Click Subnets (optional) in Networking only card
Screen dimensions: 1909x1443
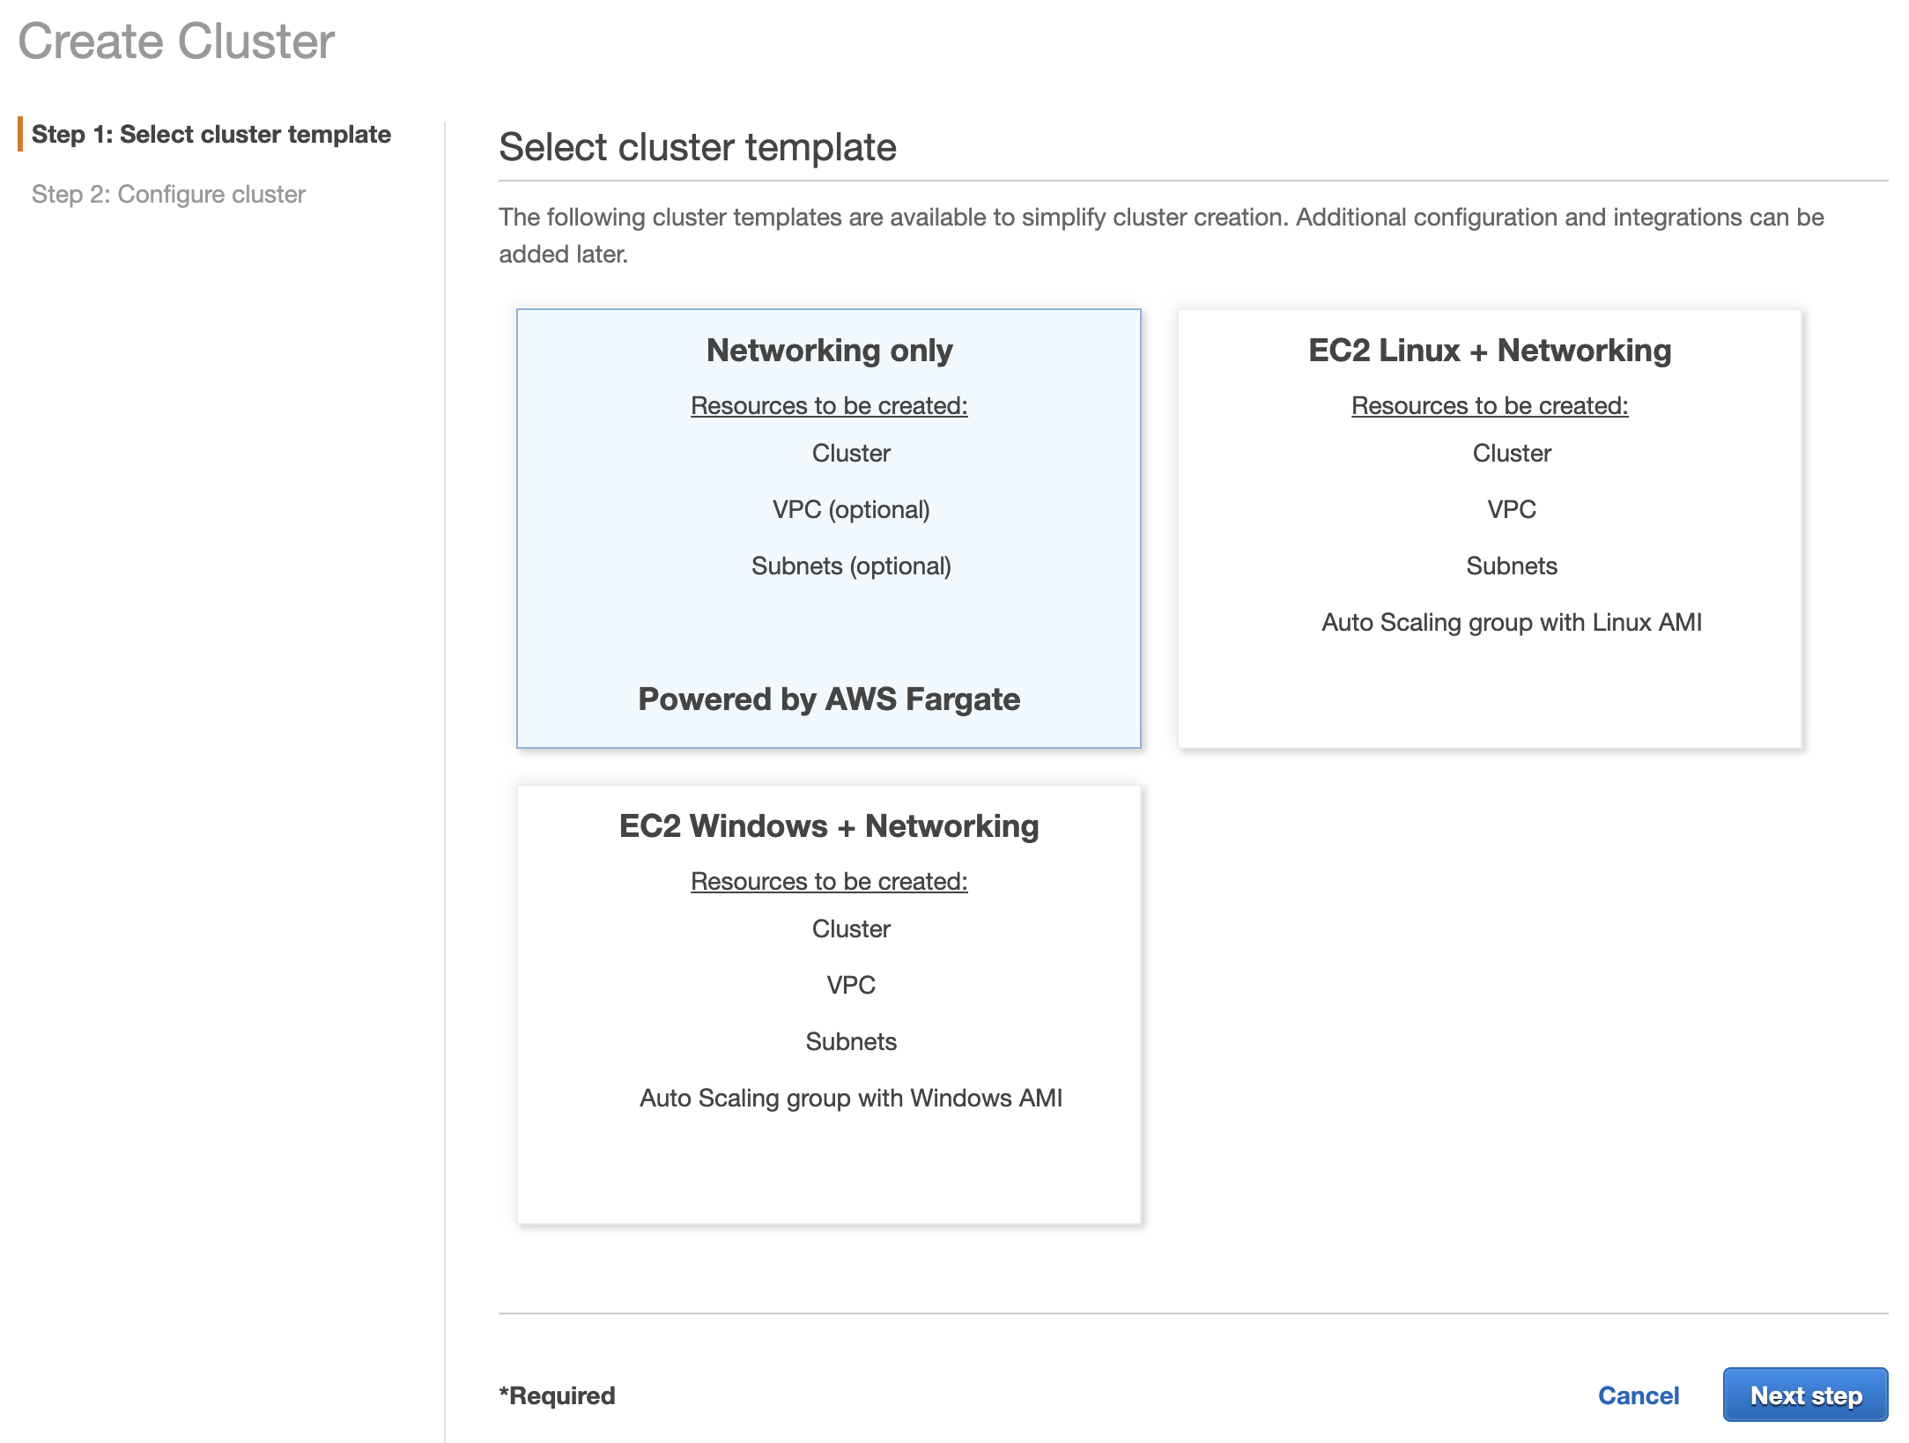coord(851,566)
